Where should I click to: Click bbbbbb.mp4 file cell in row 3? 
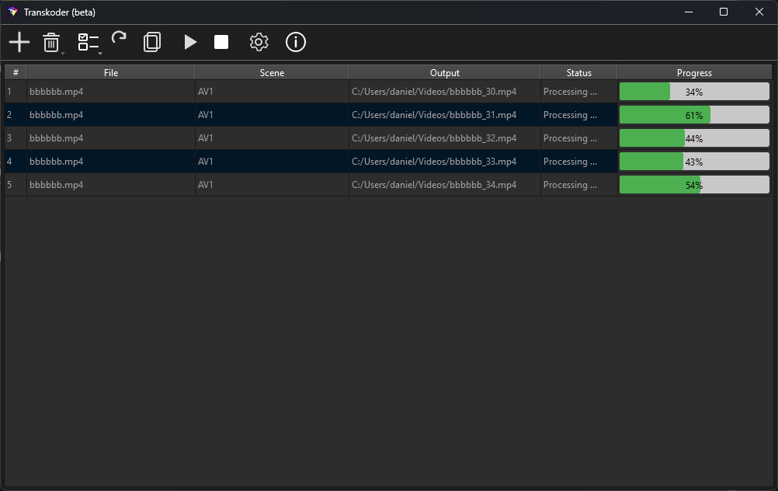tap(111, 138)
